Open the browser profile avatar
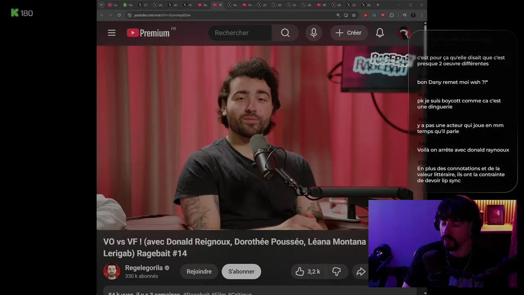Screen dimensions: 524x295 click(413, 15)
